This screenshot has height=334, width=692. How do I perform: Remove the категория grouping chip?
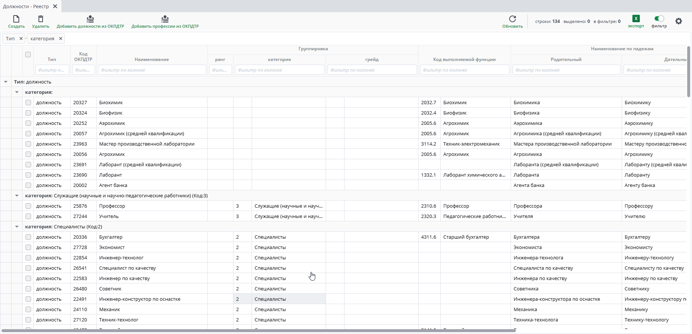61,38
